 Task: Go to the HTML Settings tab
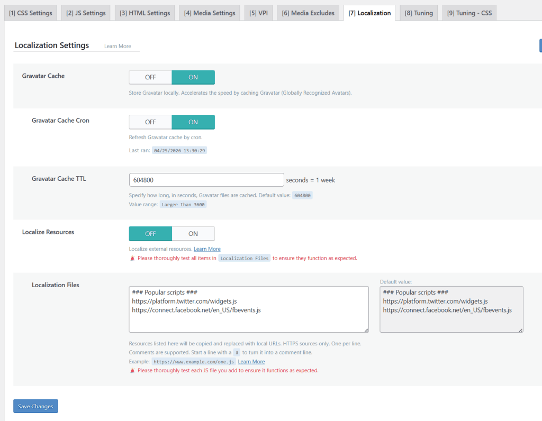tap(144, 13)
